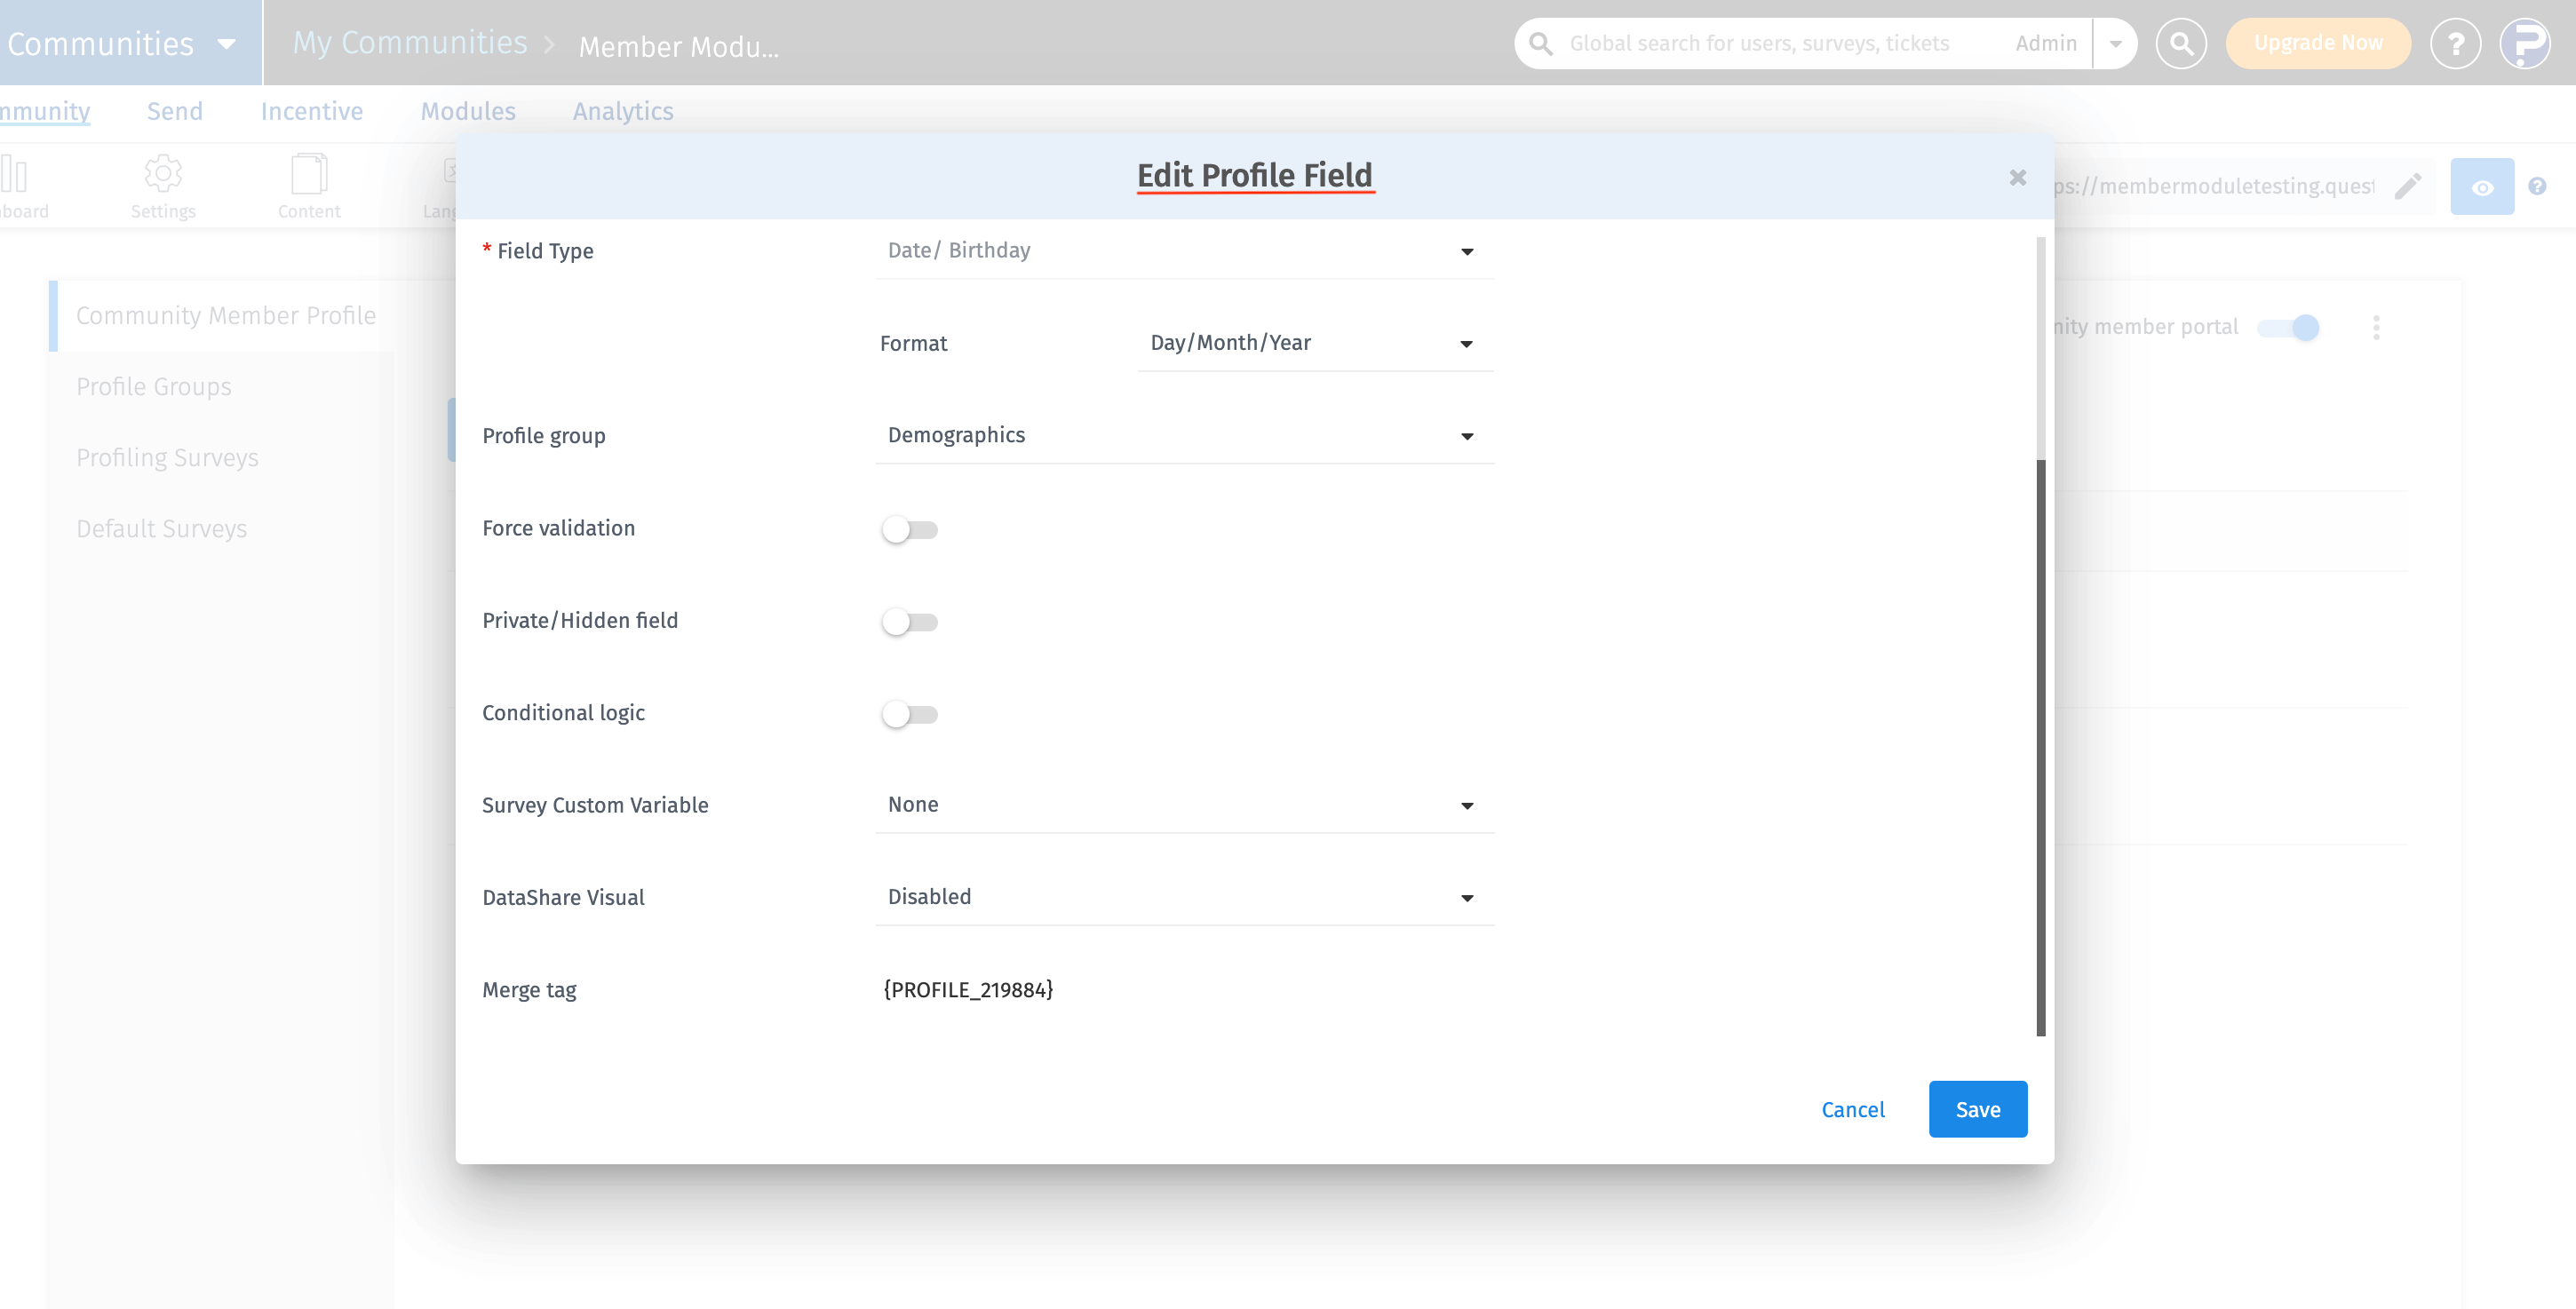2576x1309 pixels.
Task: Select Profile Groups in the sidebar
Action: click(154, 386)
